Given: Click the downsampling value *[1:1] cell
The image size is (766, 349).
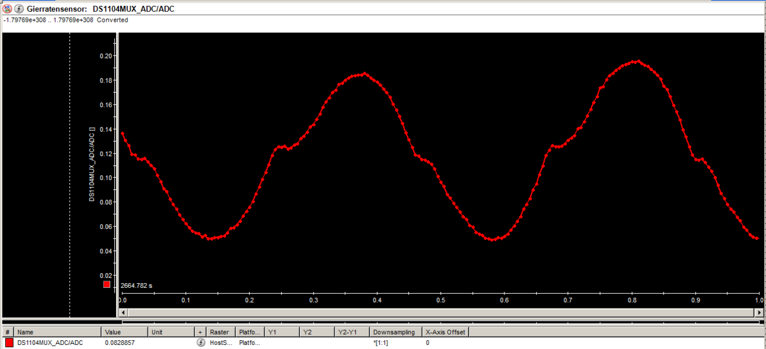Looking at the screenshot, I should click(x=381, y=343).
